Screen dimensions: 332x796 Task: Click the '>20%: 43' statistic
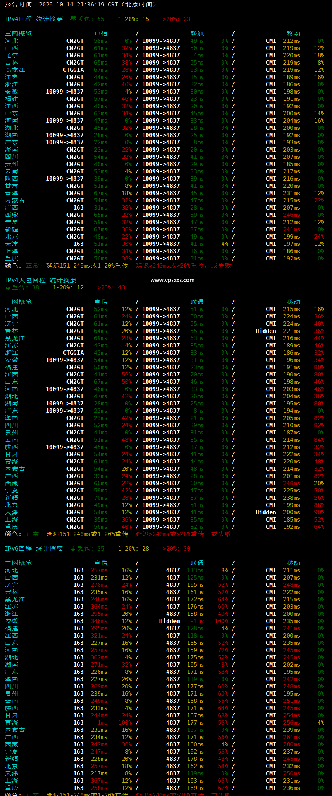click(x=111, y=287)
